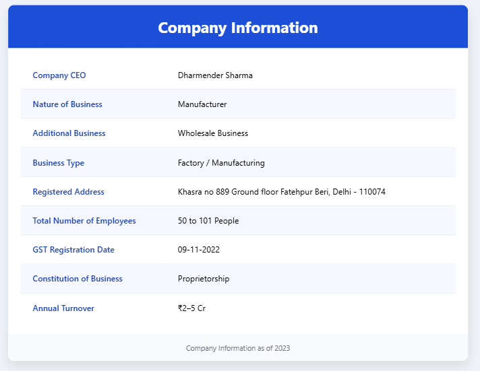480x371 pixels.
Task: Click the Proprietorship value
Action: 204,279
